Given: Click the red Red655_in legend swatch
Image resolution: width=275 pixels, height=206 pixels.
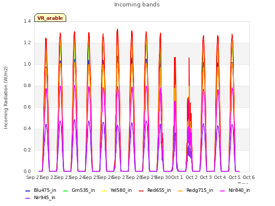Looking at the screenshot, I should click(x=141, y=191).
